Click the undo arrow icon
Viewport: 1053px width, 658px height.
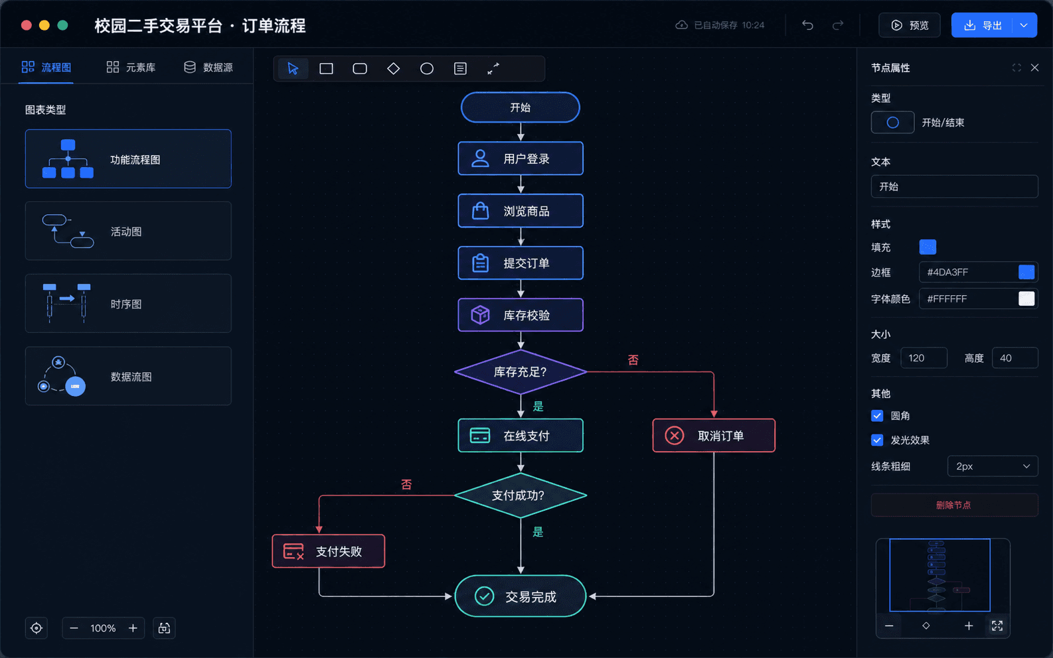pos(807,25)
